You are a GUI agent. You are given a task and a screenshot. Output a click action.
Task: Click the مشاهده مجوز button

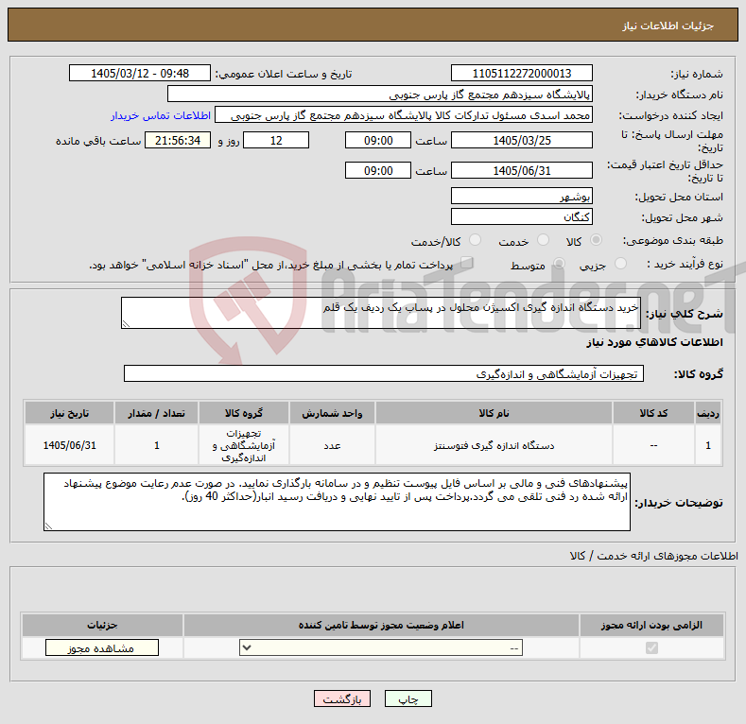[x=102, y=647]
